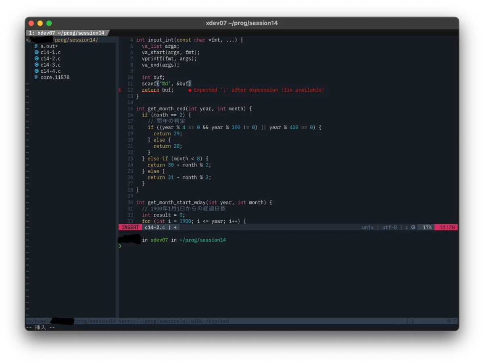Click the green zsh prompt arrow
Screen dimensions: 484x364
[120, 246]
